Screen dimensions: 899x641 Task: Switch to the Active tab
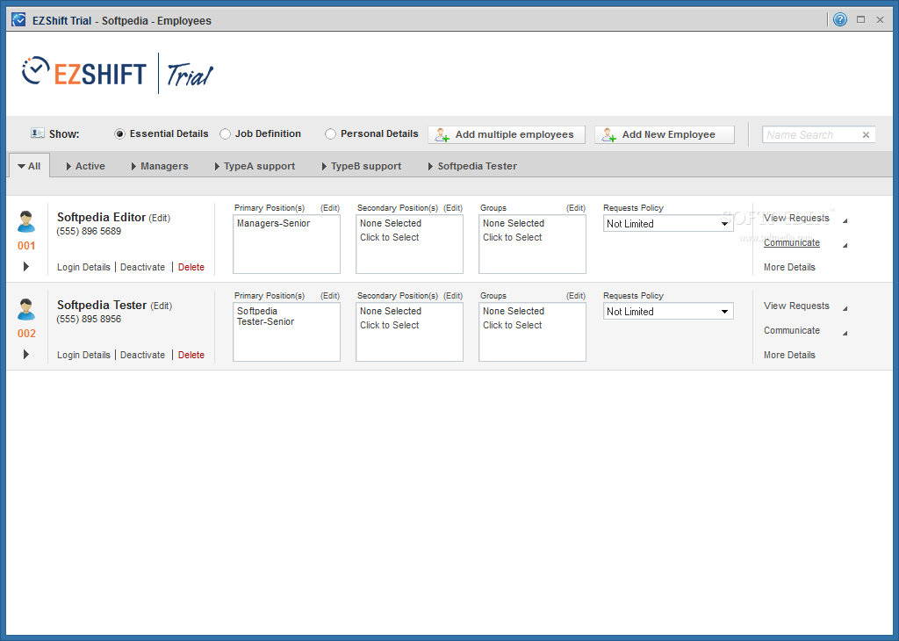85,166
